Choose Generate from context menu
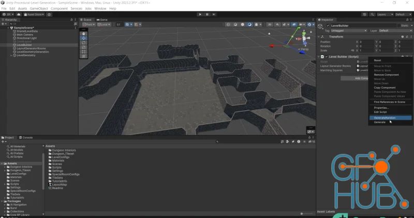The width and height of the screenshot is (414, 218). tap(390, 122)
